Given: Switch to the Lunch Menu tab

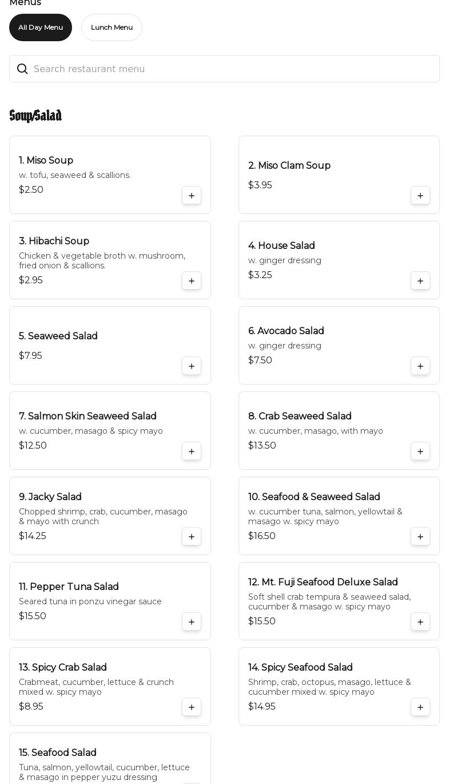Looking at the screenshot, I should pos(112,27).
